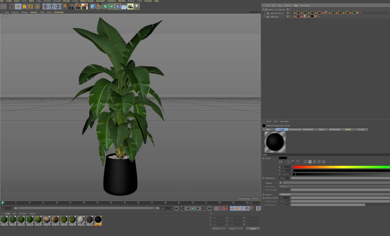Select the Live Selection arrow tool
Screen dimensions: 390x236
click(12, 7)
